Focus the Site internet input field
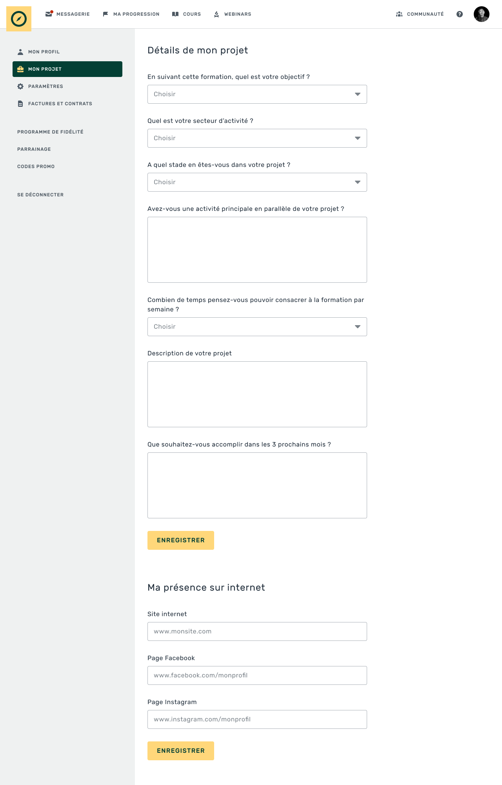The image size is (502, 785). [x=257, y=631]
